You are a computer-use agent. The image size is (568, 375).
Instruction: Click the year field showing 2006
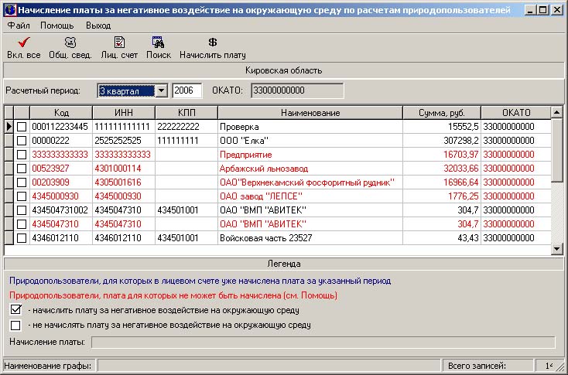pyautogui.click(x=186, y=90)
